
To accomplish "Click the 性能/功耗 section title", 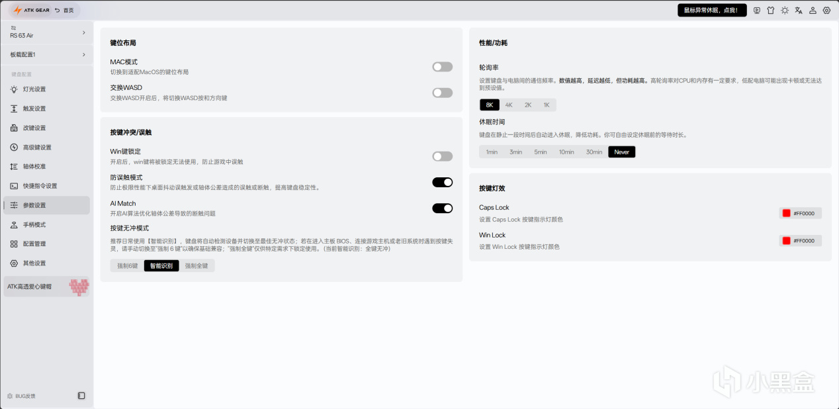I will coord(493,43).
